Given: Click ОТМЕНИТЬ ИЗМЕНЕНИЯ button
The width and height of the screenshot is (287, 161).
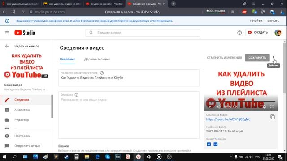Looking at the screenshot, I should 224,58.
